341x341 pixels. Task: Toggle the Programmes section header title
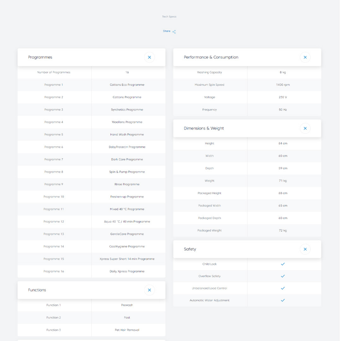40,57
